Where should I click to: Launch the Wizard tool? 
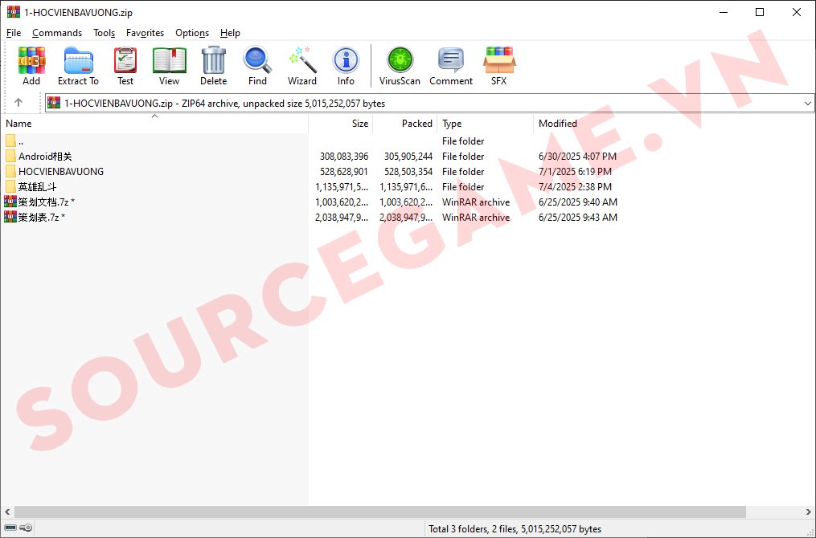(x=302, y=65)
